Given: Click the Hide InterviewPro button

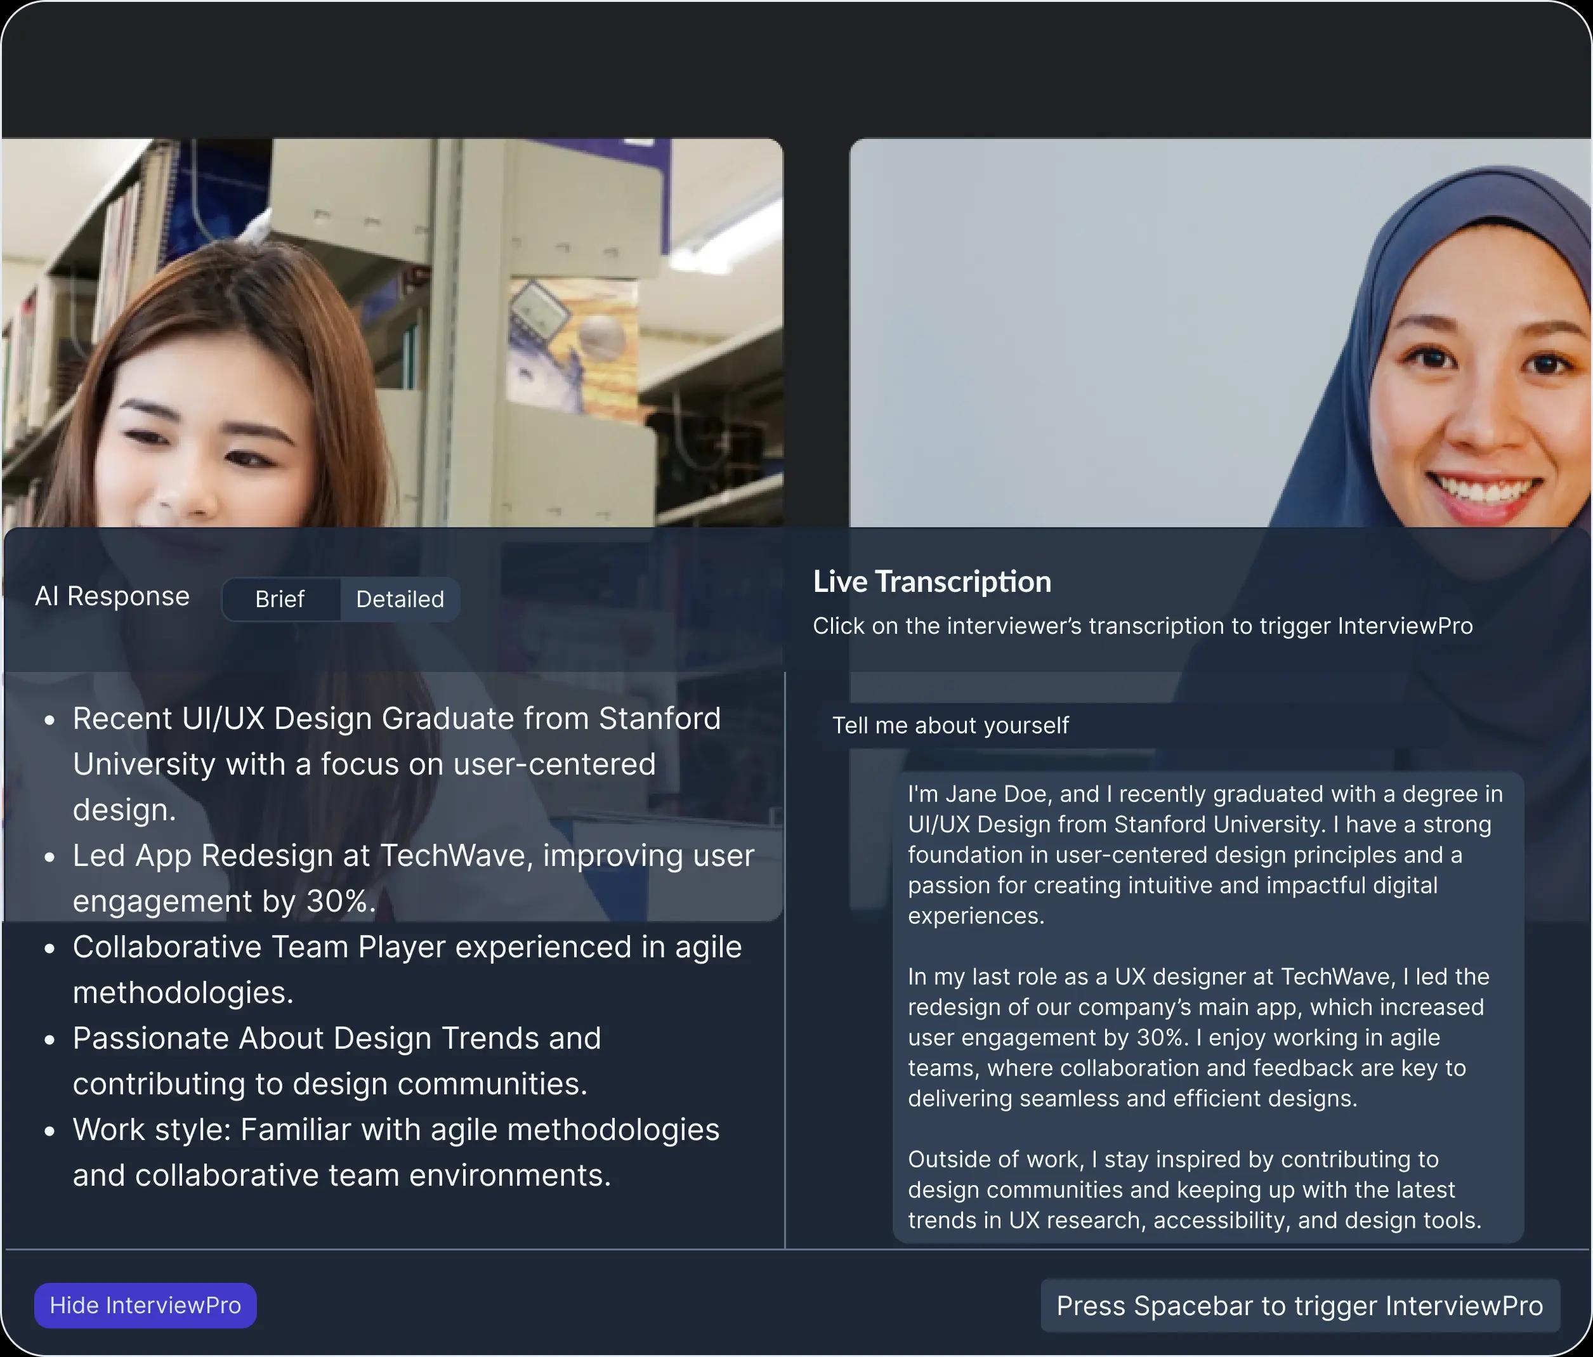Looking at the screenshot, I should point(145,1305).
